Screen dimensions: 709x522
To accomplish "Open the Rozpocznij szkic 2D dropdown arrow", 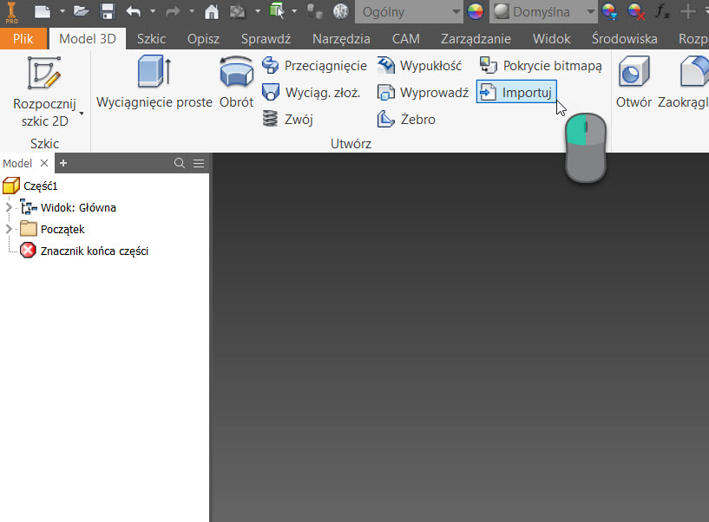I will 82,114.
